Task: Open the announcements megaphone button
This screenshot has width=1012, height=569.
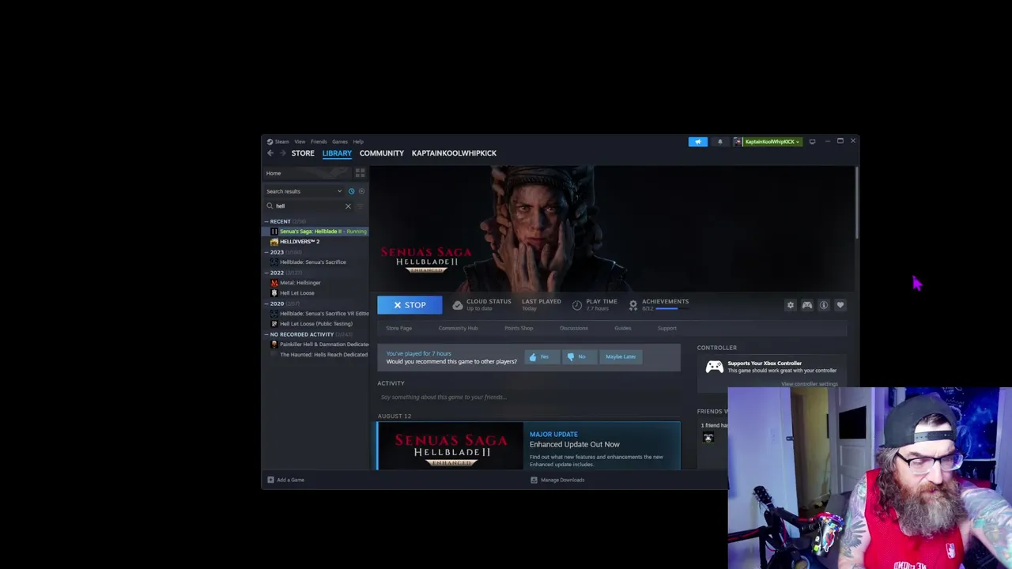Action: pyautogui.click(x=697, y=141)
